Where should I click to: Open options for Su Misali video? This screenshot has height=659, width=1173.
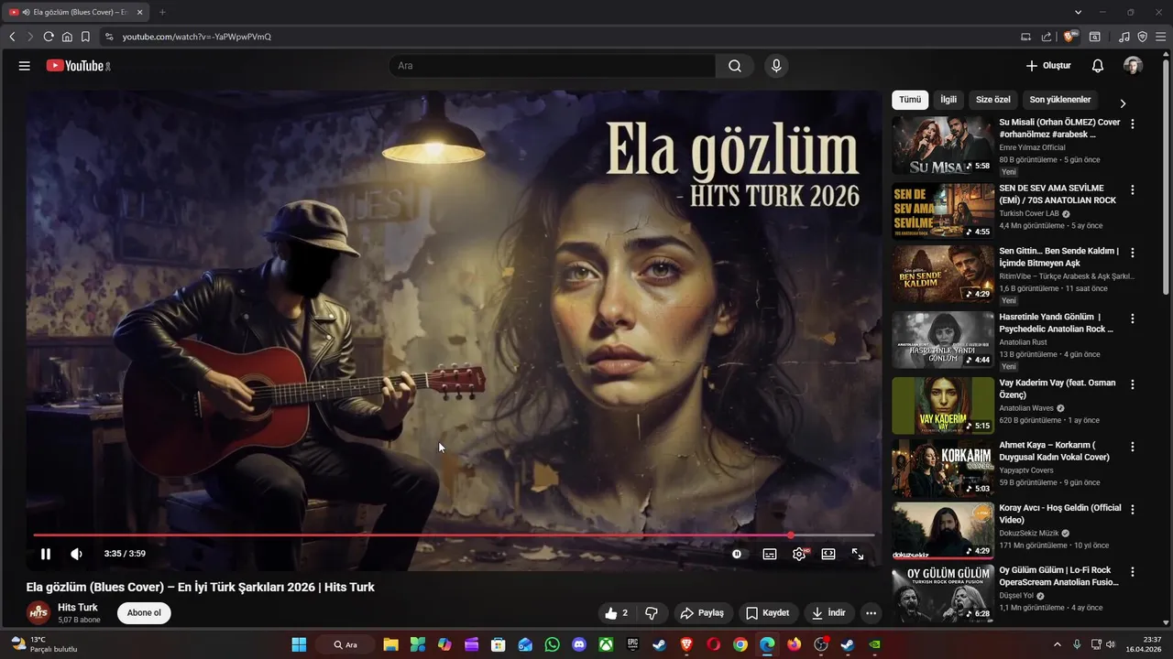pos(1133,124)
